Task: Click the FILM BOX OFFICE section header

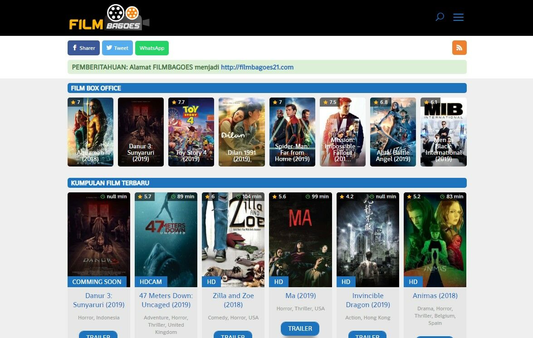Action: click(x=267, y=88)
